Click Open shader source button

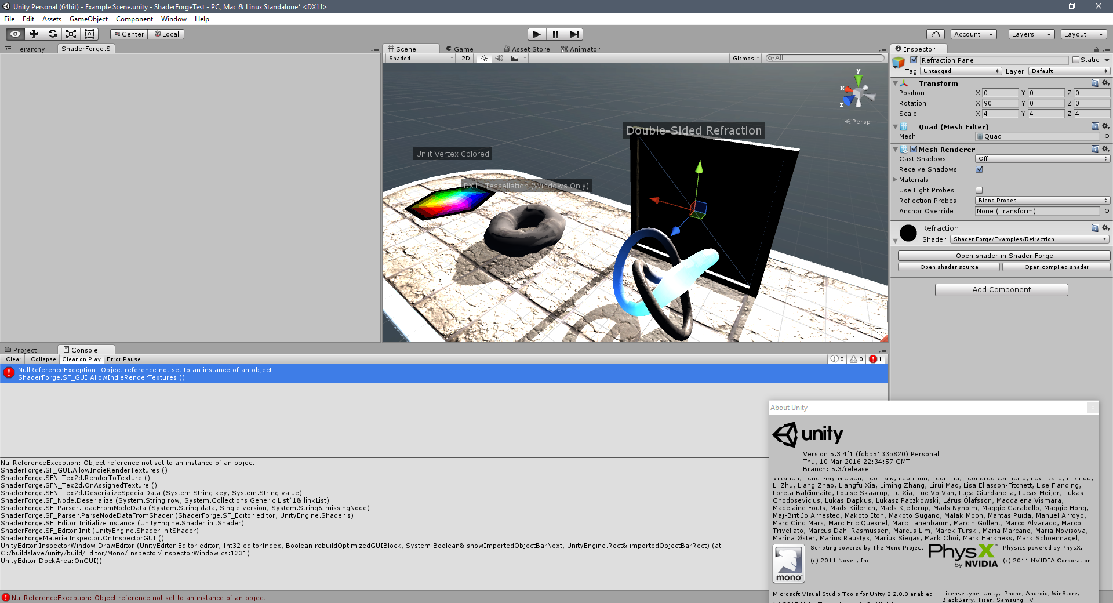click(x=949, y=267)
